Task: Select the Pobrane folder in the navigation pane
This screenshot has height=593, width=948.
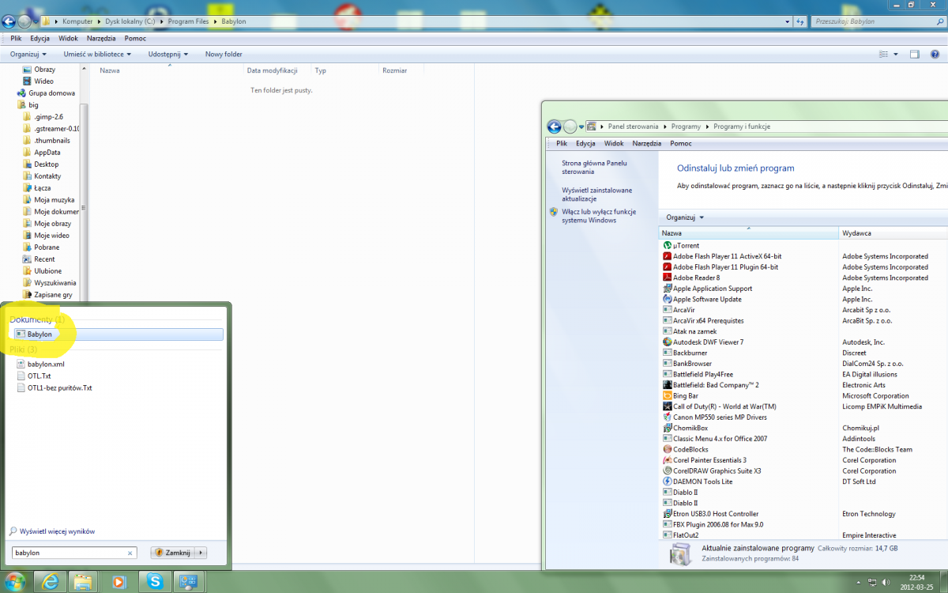Action: click(46, 247)
